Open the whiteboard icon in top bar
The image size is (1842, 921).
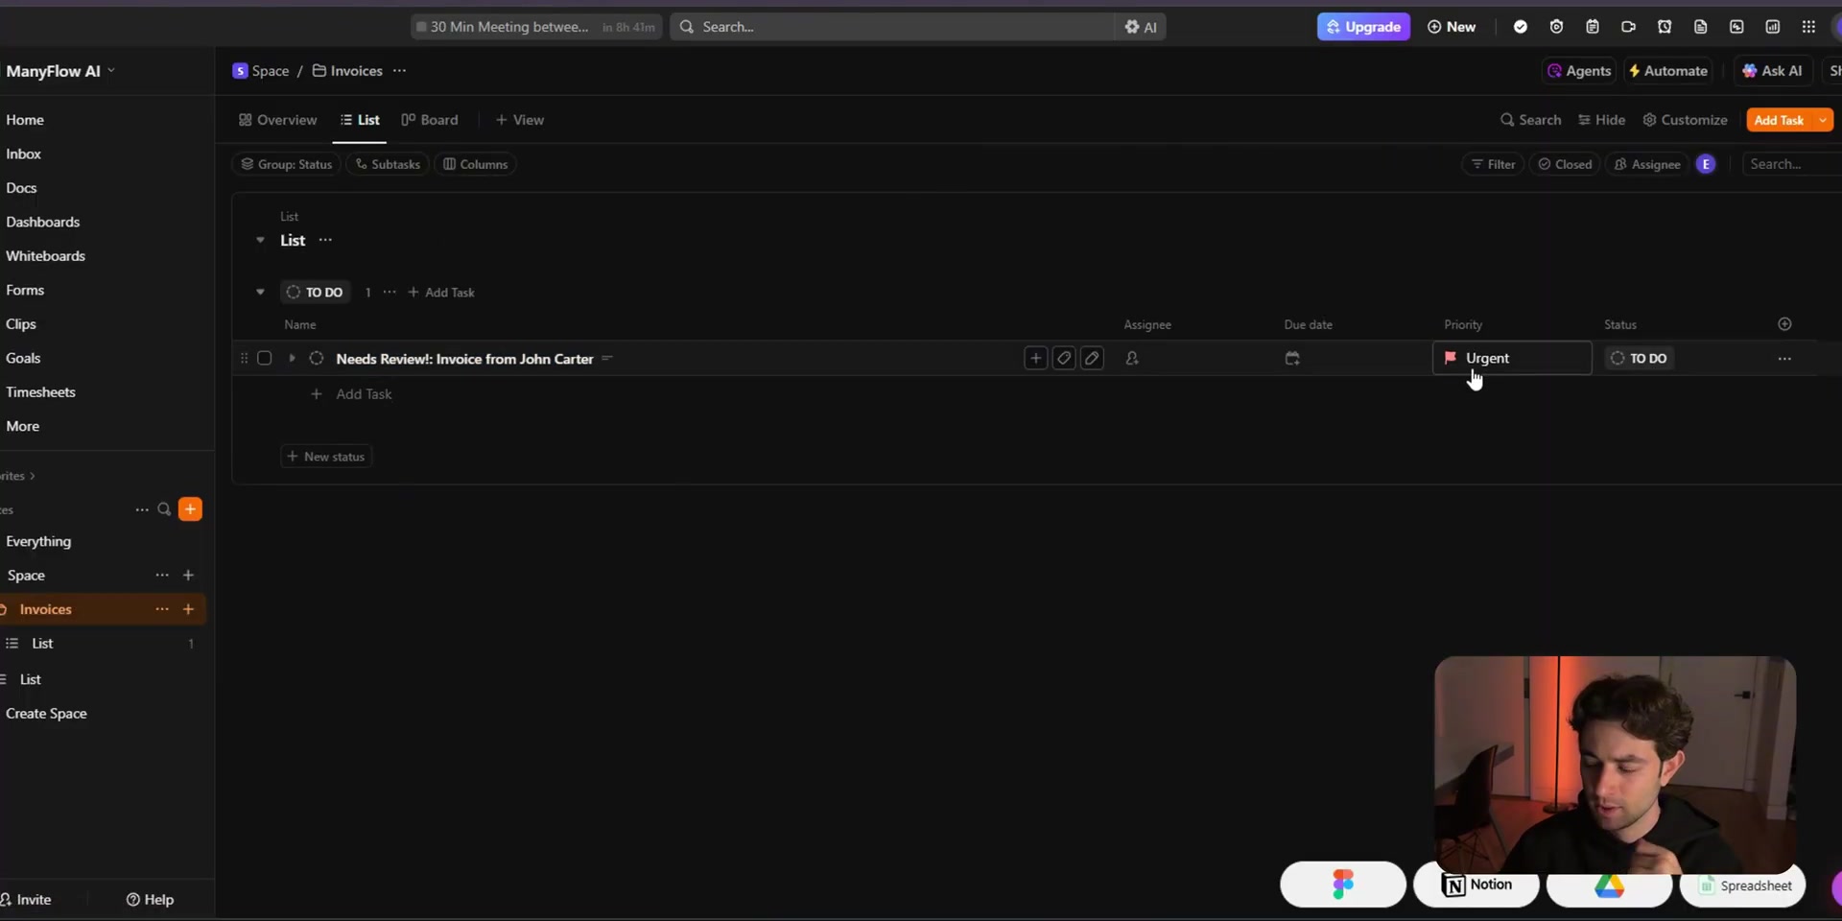tap(1736, 27)
